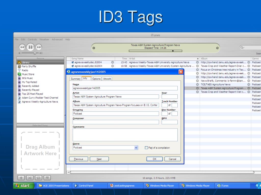261x195 pixels.
Task: Click the sort arrow in the Artist column header
Action: (198, 59)
